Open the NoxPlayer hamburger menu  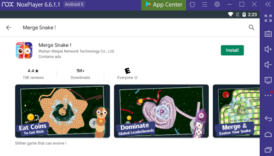[205, 4]
